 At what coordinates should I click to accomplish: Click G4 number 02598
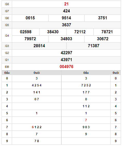26,32
